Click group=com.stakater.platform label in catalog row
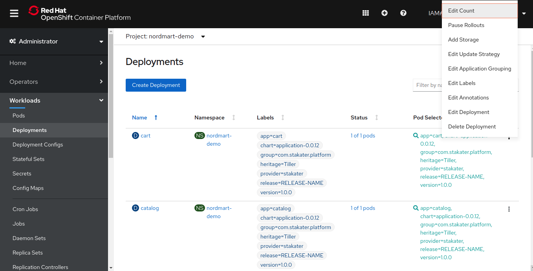Viewport: 533px width, 271px height. tap(296, 227)
